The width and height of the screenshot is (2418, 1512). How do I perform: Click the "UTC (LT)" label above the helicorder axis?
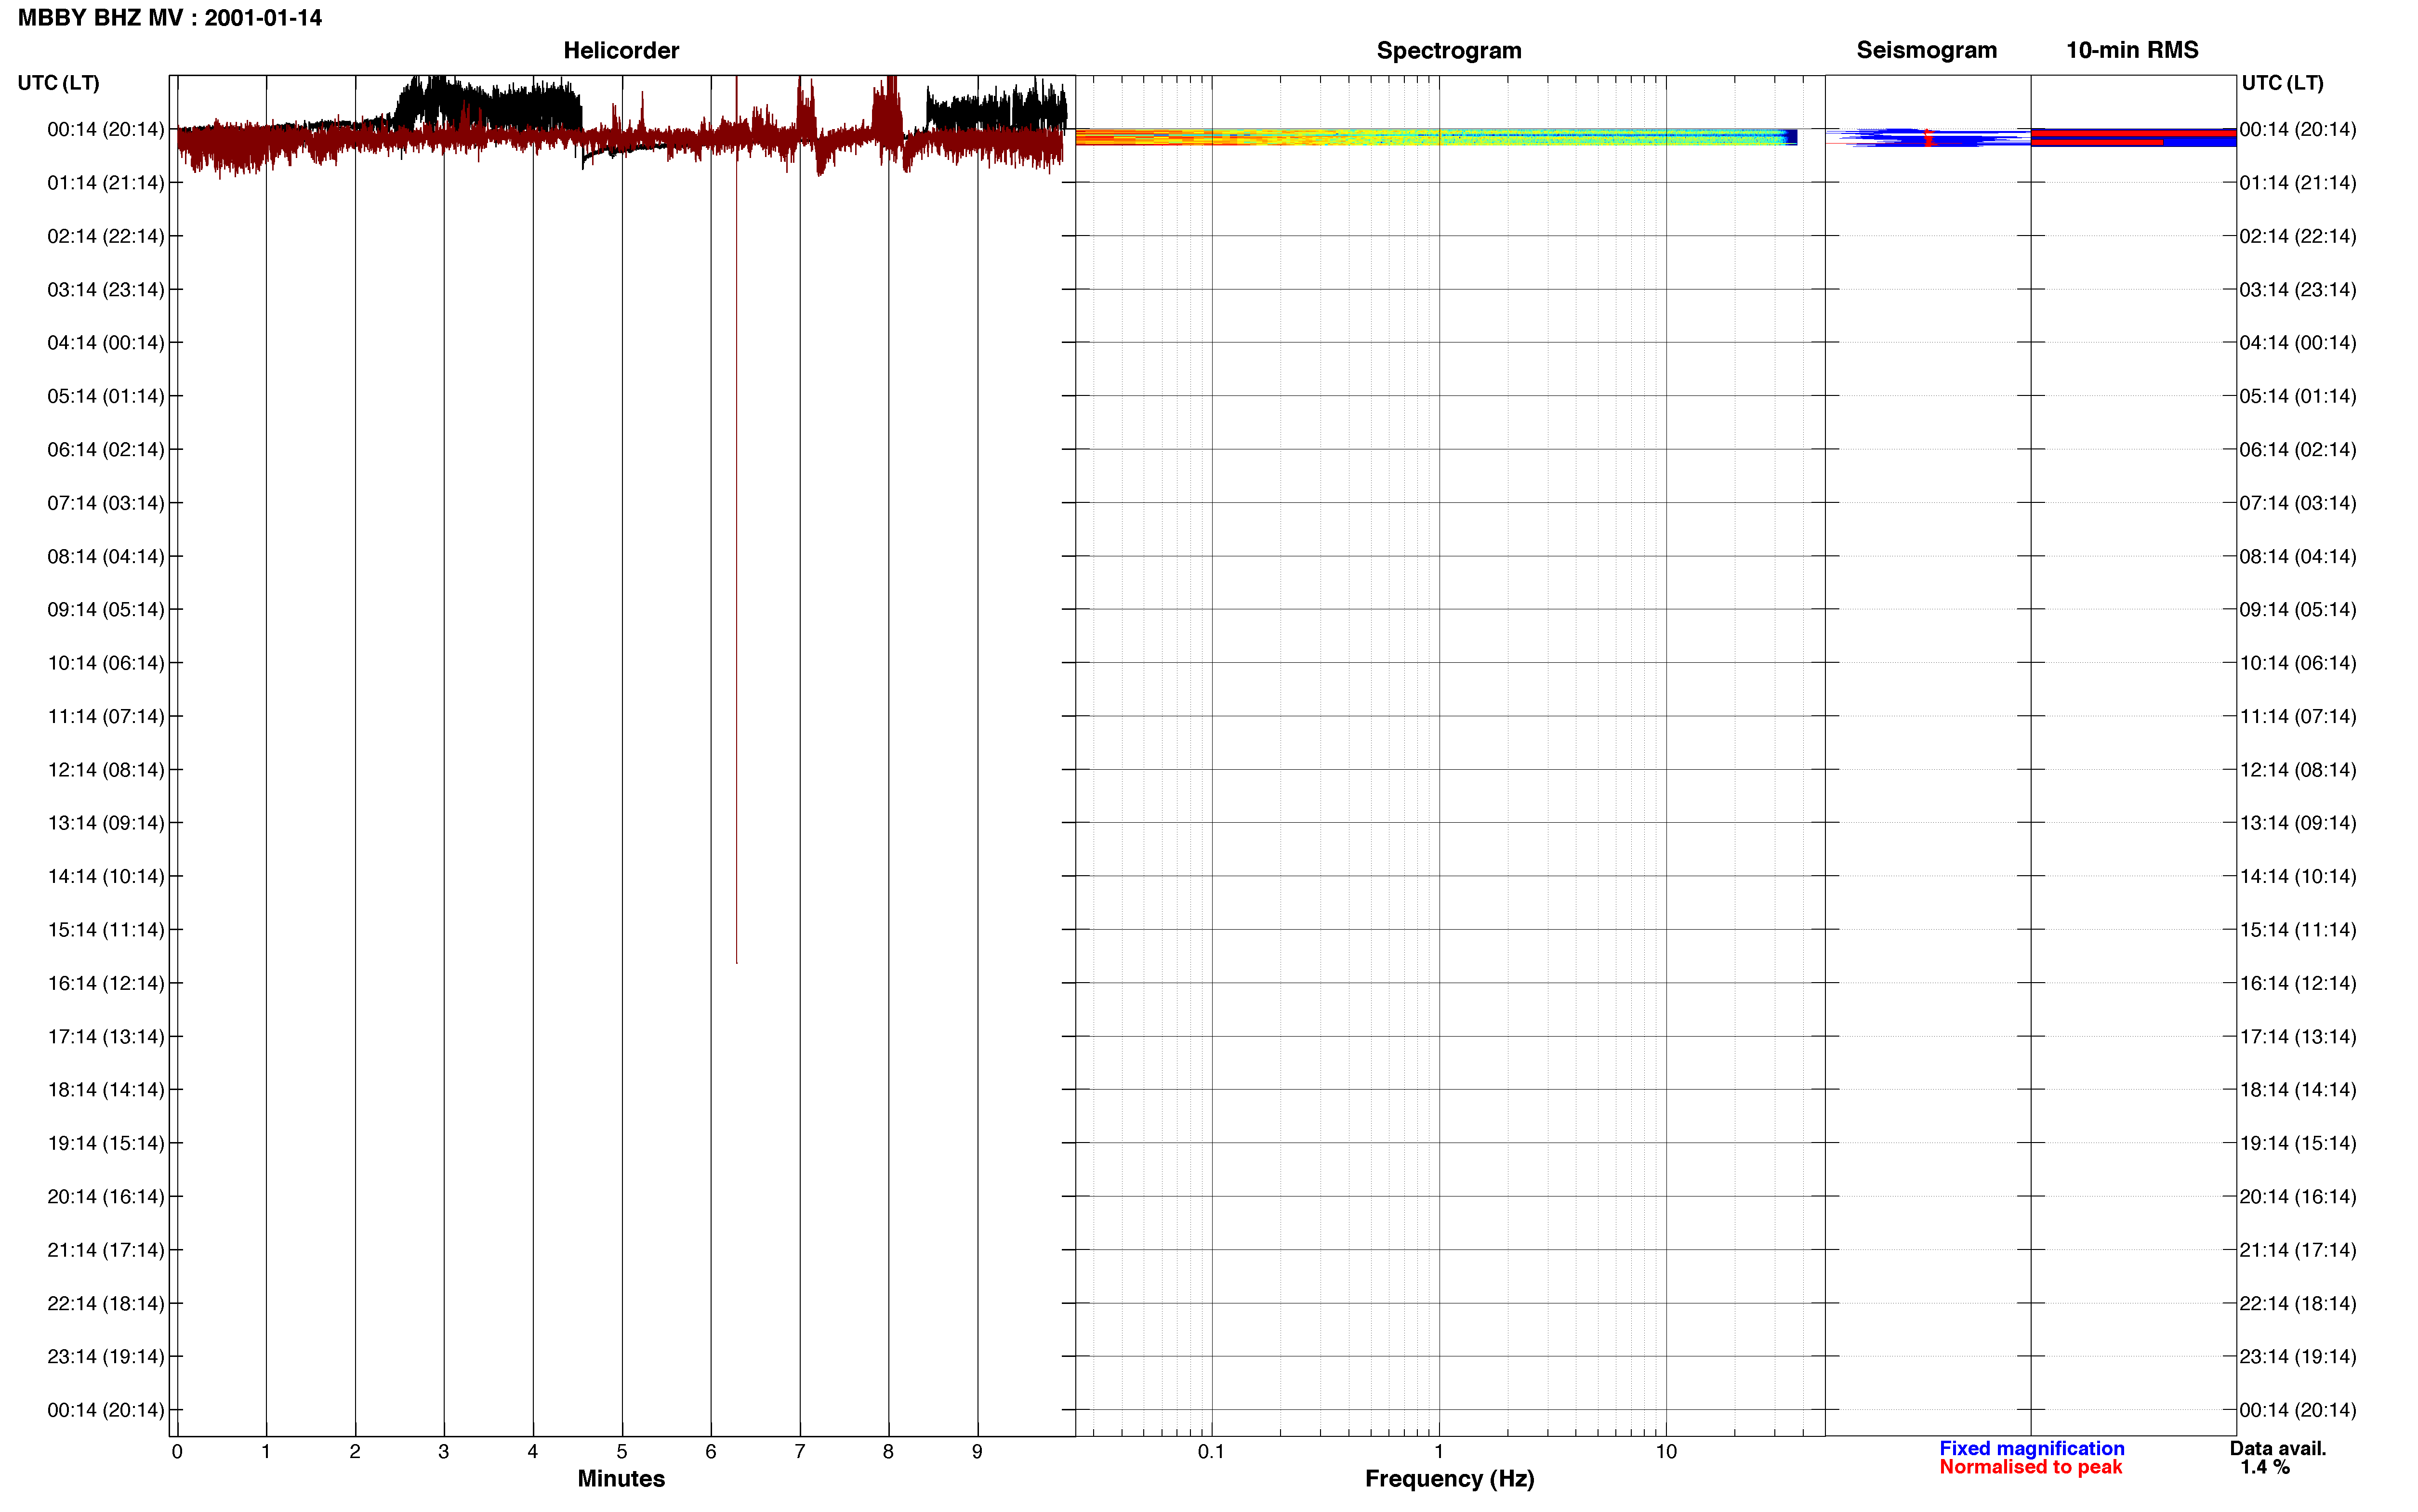tap(59, 83)
